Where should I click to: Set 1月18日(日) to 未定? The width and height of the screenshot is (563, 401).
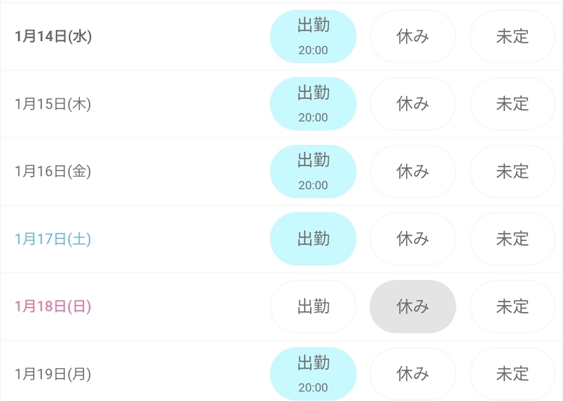click(x=513, y=306)
